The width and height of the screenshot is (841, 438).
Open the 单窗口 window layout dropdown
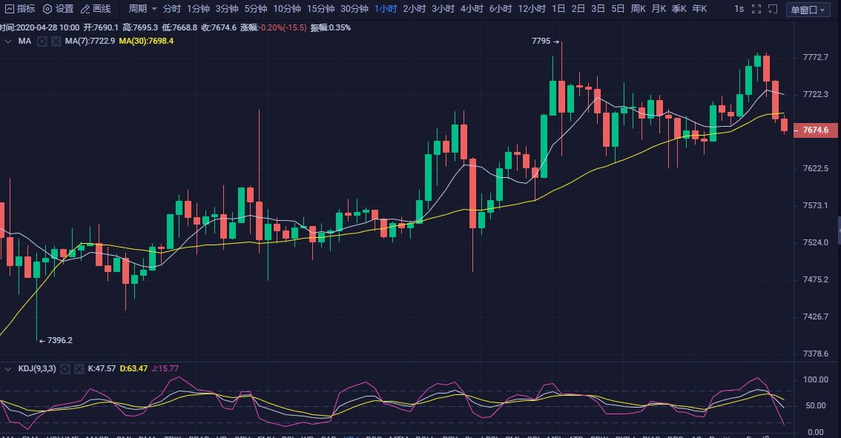click(808, 10)
